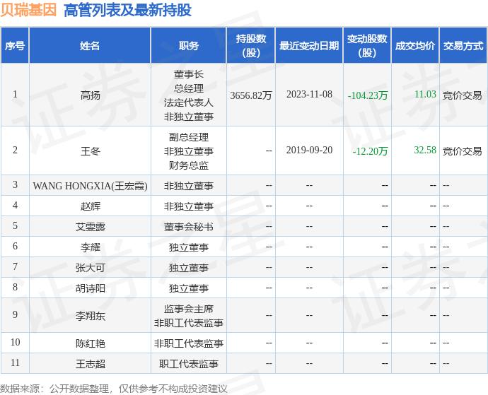Viewport: 488px width, 395px height.
Task: Click the 贝瑞基因 company title
Action: tap(28, 10)
